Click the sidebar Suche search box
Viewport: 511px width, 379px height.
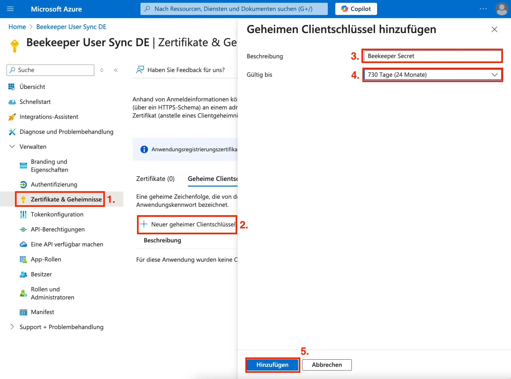pyautogui.click(x=50, y=70)
